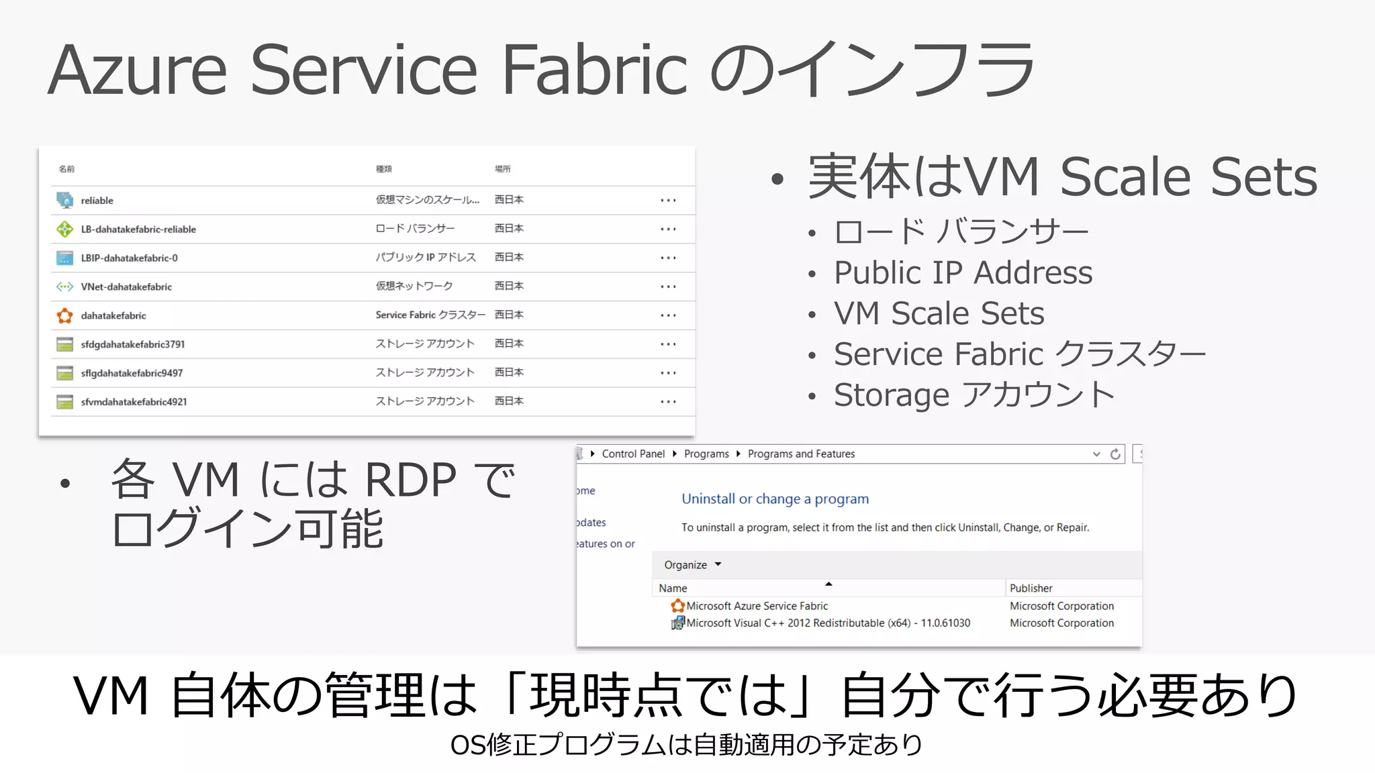
Task: Open the more menu for sfdgdahatakefabric3791
Action: point(668,344)
